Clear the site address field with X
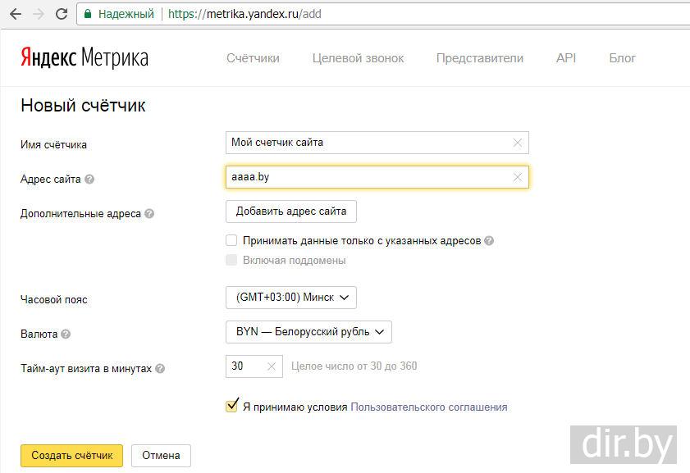Image resolution: width=690 pixels, height=473 pixels. 518,177
